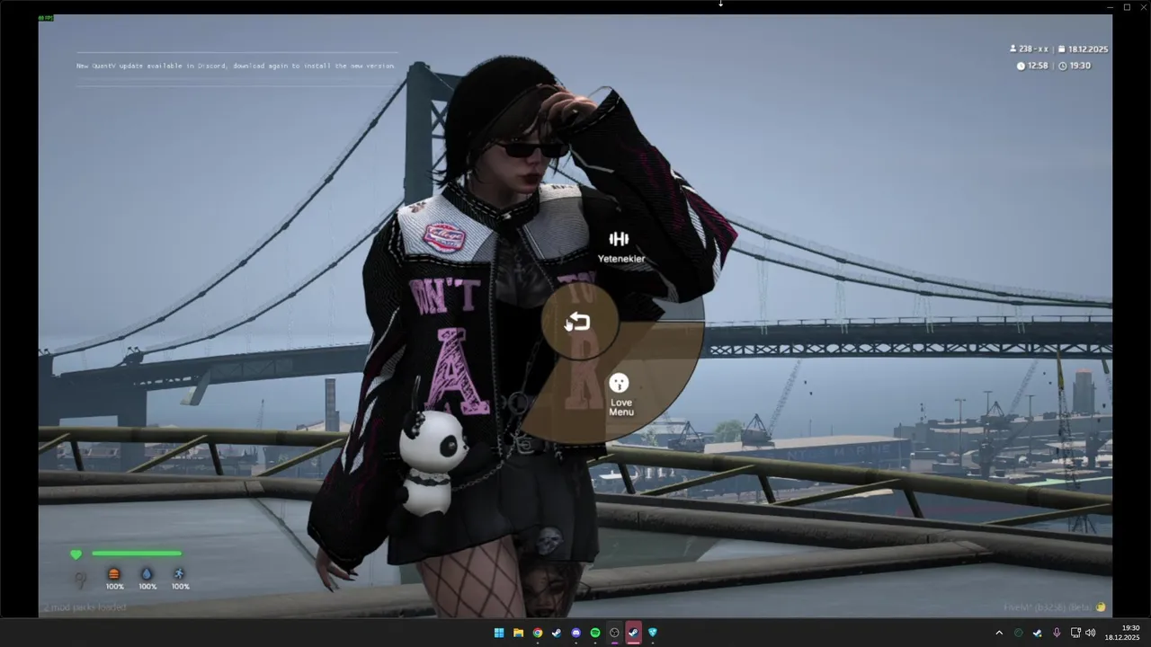Expand the system tray hidden icons chevron
The height and width of the screenshot is (647, 1151).
[998, 633]
